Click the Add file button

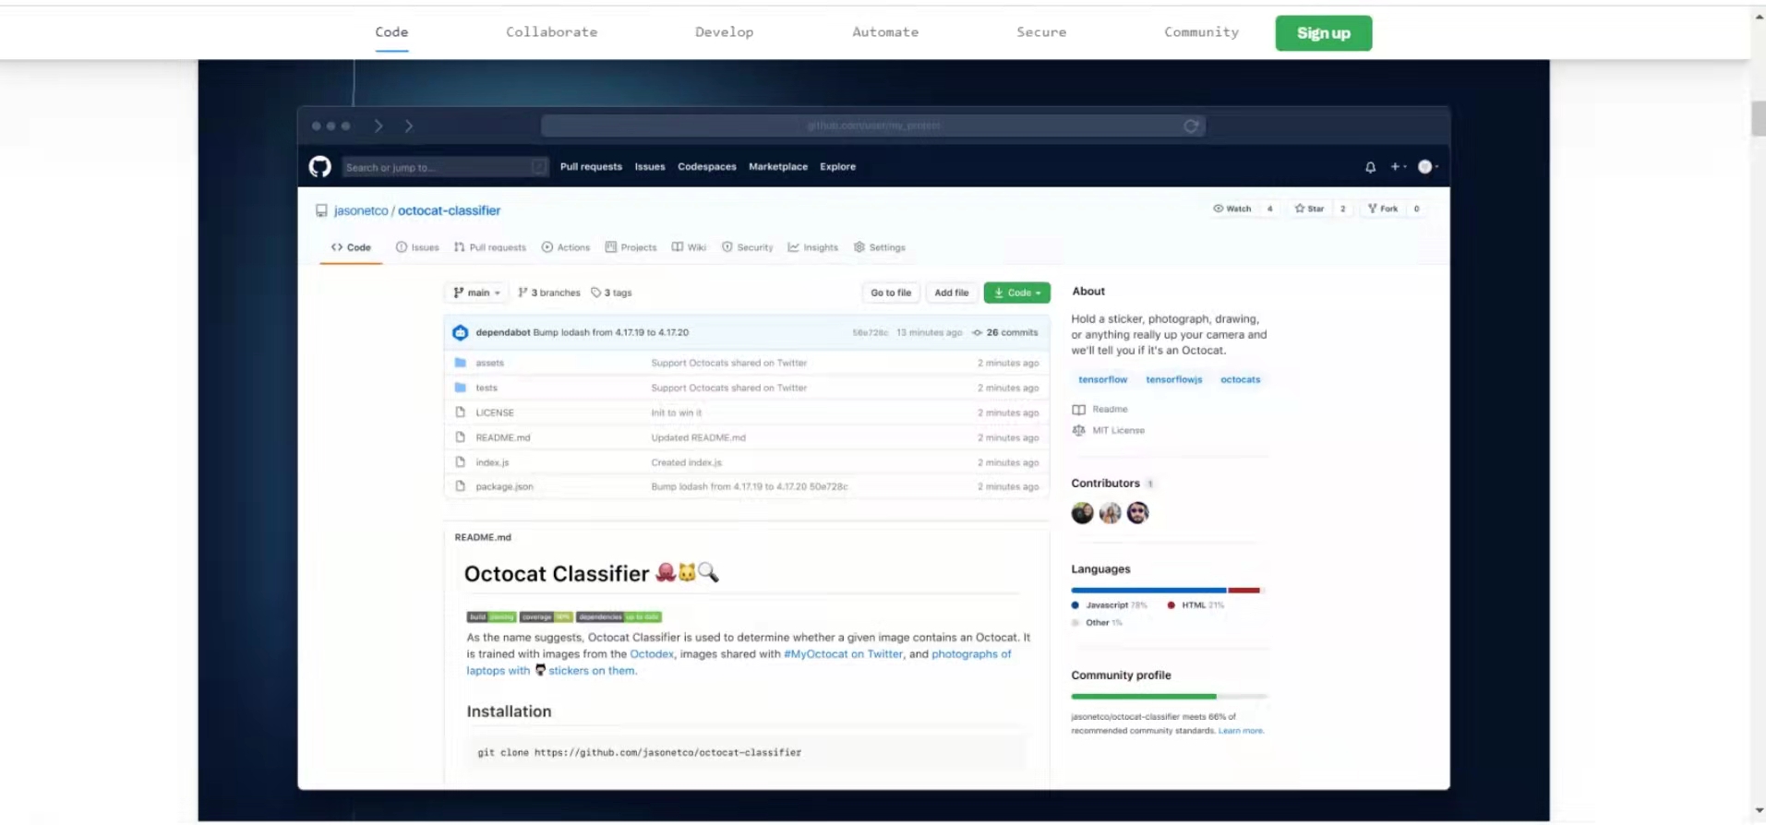[x=951, y=293]
